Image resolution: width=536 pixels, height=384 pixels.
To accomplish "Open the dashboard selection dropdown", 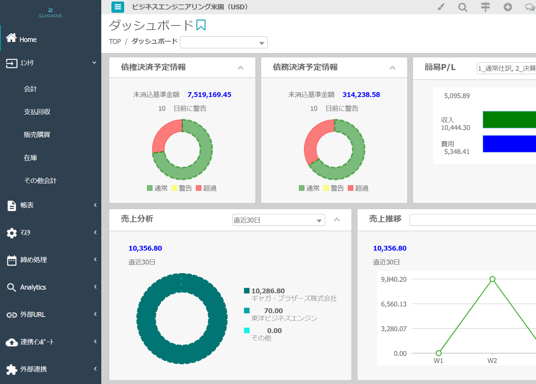I will tap(224, 42).
